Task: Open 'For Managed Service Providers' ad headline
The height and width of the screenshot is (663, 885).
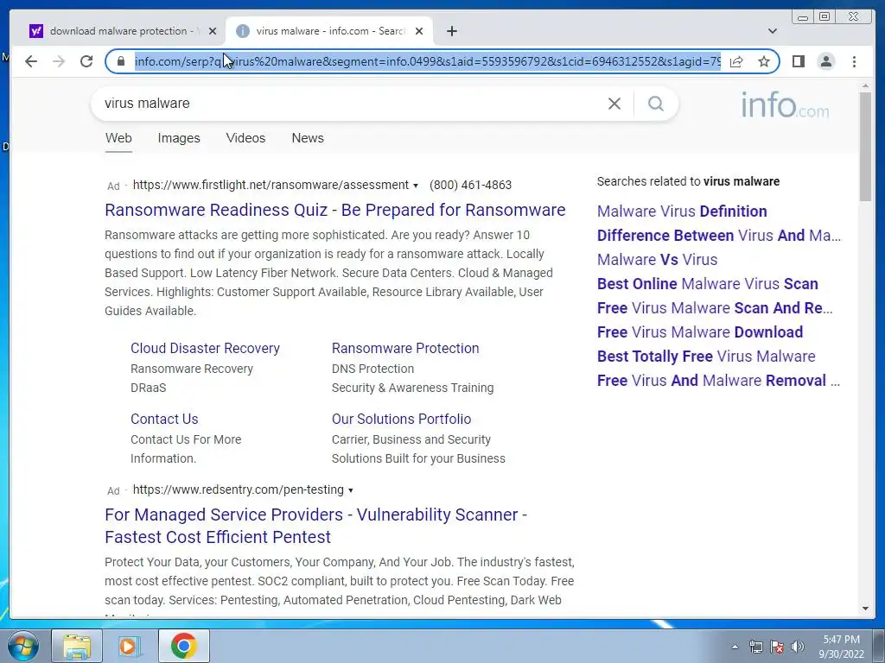Action: pos(316,526)
